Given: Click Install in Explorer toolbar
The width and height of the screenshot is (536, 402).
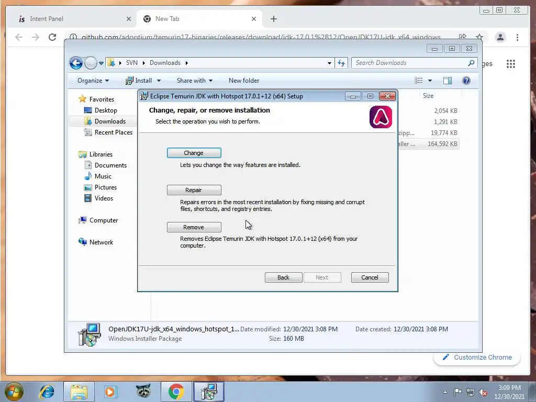Looking at the screenshot, I should click(x=139, y=81).
